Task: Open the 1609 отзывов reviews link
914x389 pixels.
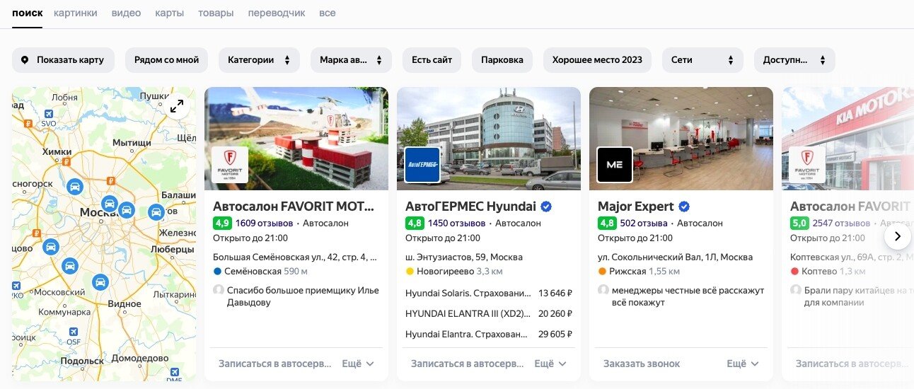Action: (x=264, y=223)
